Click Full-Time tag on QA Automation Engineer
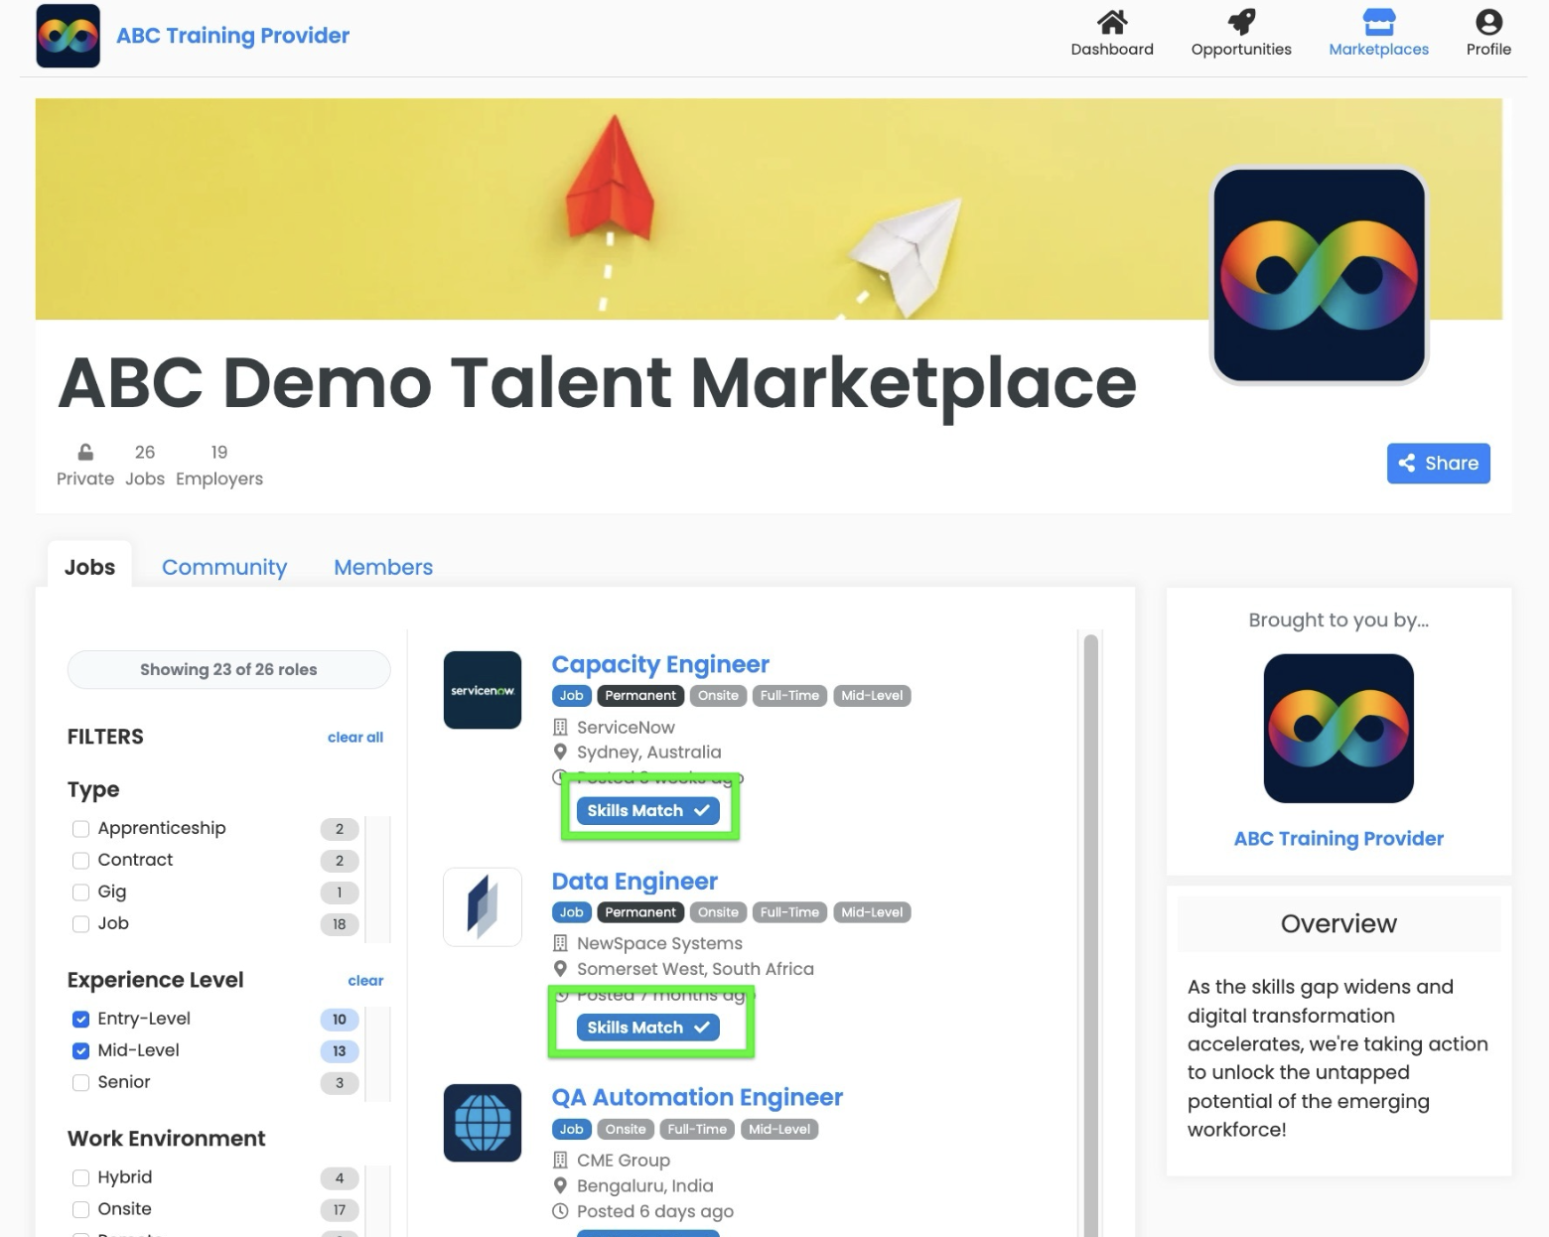Viewport: 1549px width, 1237px height. 697,1129
